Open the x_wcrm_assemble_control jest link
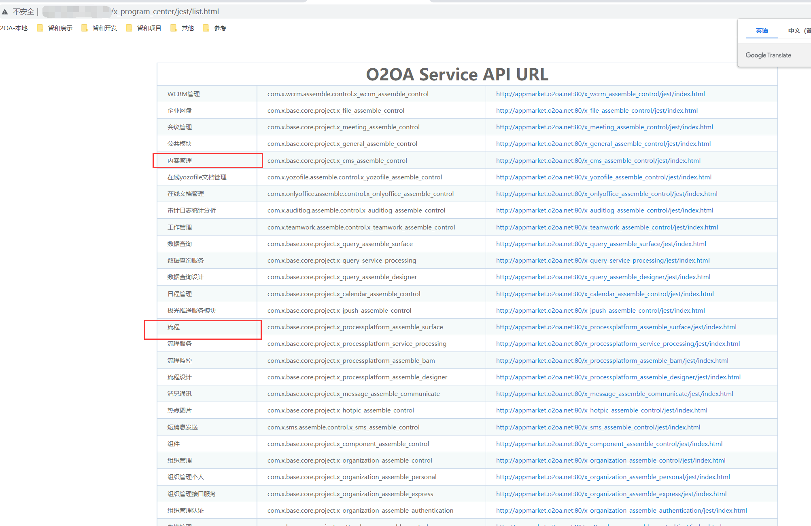The height and width of the screenshot is (526, 811). point(600,94)
